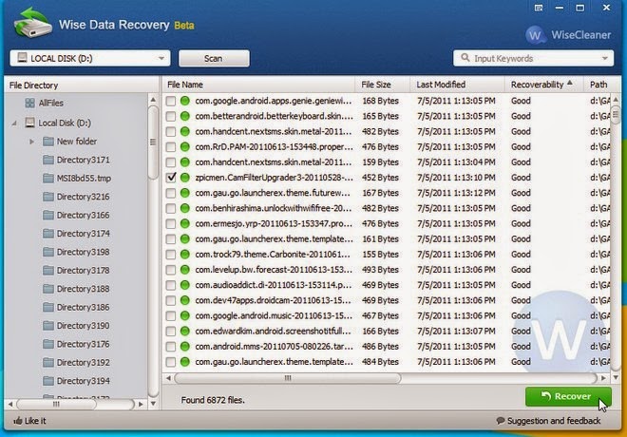This screenshot has height=437, width=627.
Task: Click the Directory3186 folder icon
Action: (x=48, y=307)
